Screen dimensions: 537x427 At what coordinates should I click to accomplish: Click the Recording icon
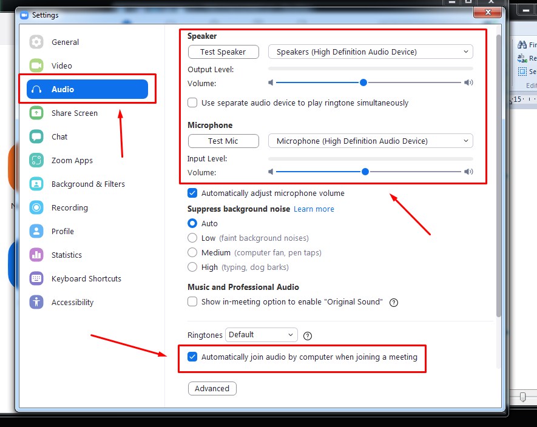point(36,207)
